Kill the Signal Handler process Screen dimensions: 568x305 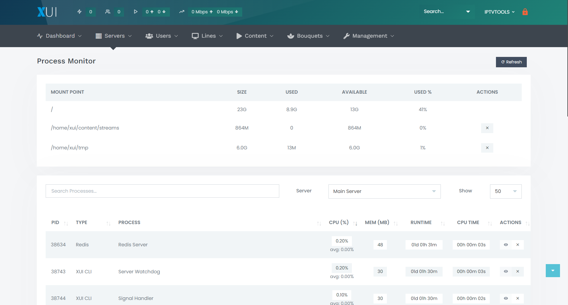click(x=518, y=298)
